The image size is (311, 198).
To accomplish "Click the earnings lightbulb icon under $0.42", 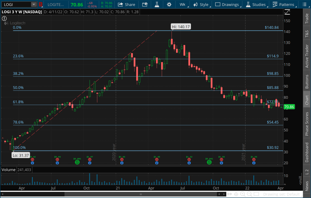I will pyautogui.click(x=32, y=163).
